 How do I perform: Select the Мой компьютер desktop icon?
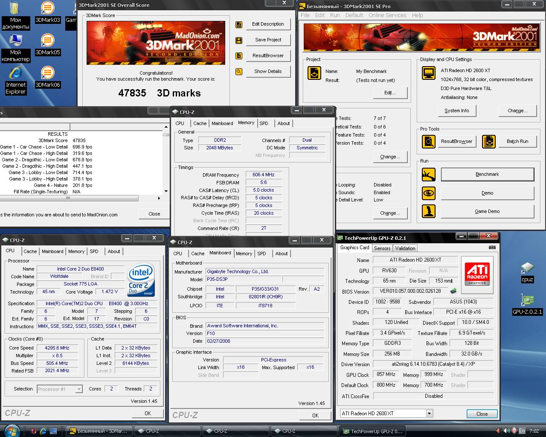click(x=16, y=48)
